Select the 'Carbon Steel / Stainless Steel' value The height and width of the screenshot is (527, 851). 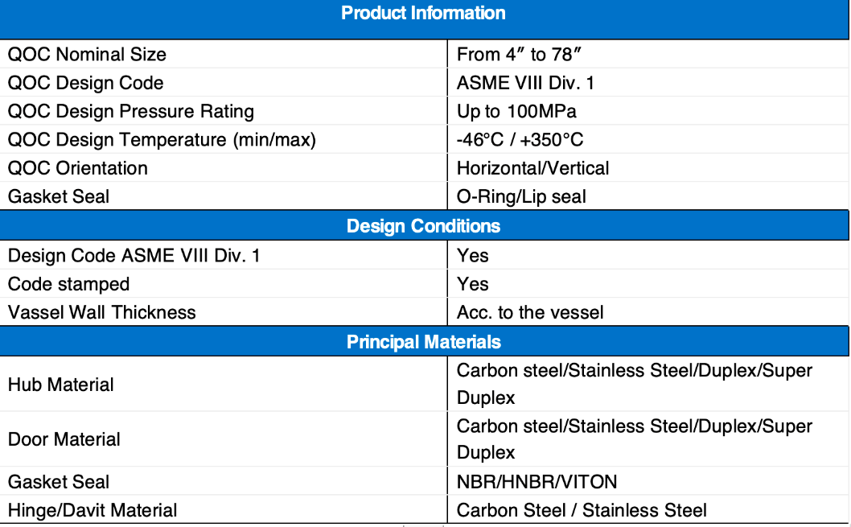pos(582,510)
